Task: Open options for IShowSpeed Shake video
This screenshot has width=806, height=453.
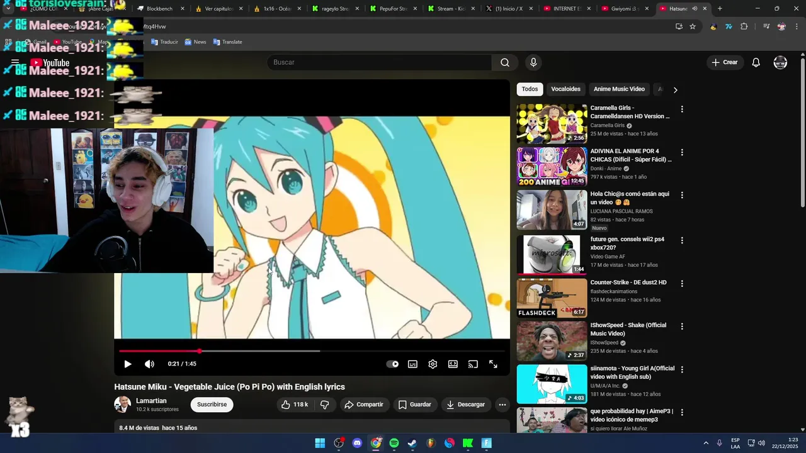Action: pos(681,327)
